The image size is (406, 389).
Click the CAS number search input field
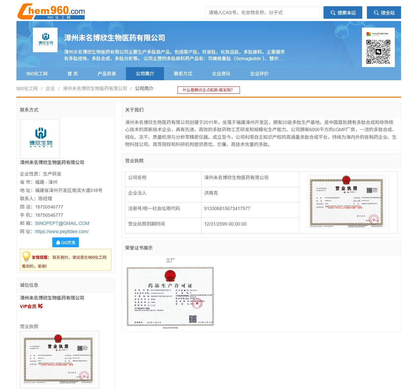pyautogui.click(x=263, y=12)
